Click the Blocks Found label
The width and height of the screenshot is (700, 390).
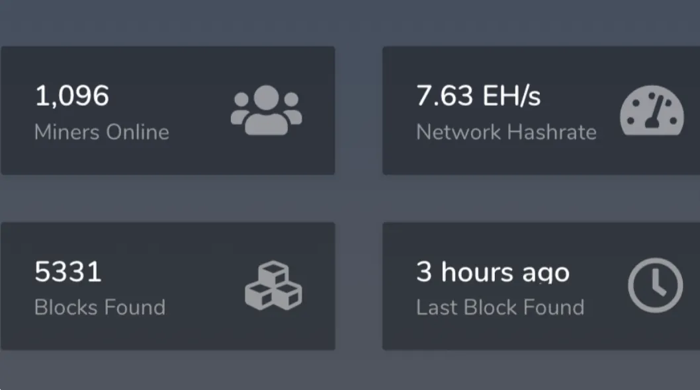point(100,307)
